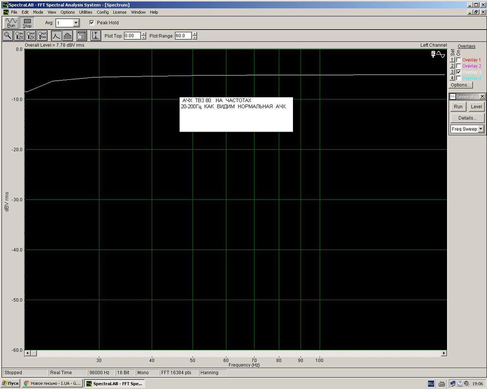This screenshot has height=389, width=487.
Task: Enable the Overlay 2 checkbox
Action: [458, 66]
